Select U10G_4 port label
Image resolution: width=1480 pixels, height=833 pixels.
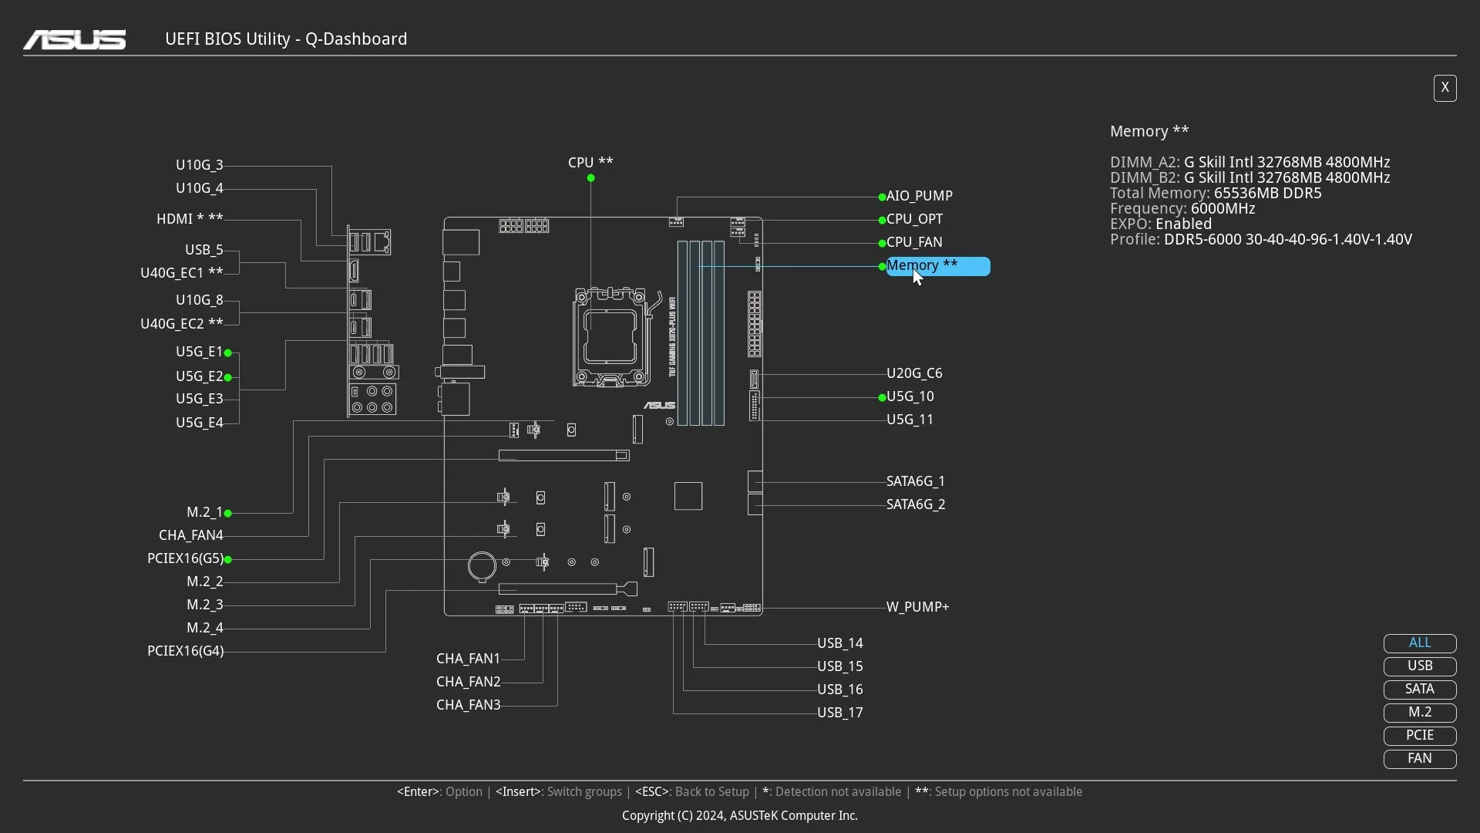pyautogui.click(x=199, y=188)
